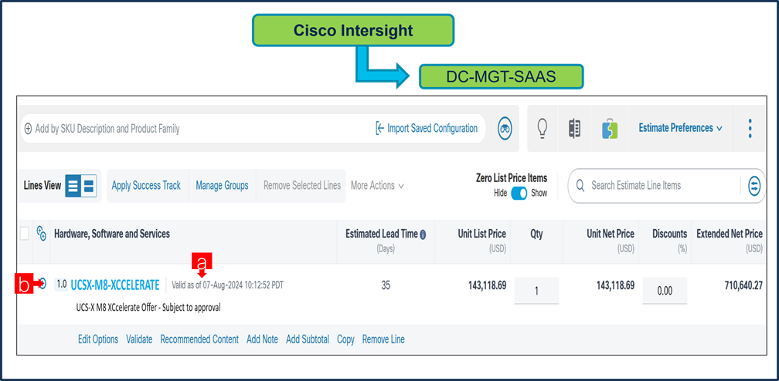779x381 pixels.
Task: Click the binoculars find products icon
Action: (x=505, y=129)
